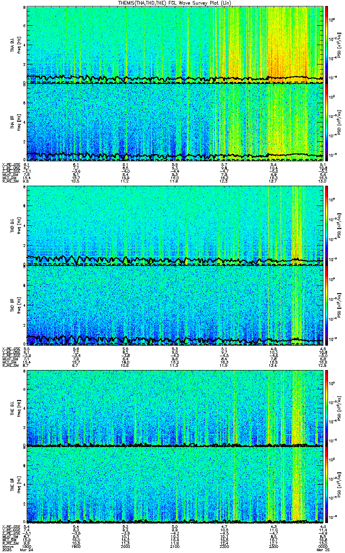Click the THA parallel B spectrogram panel

(175, 122)
